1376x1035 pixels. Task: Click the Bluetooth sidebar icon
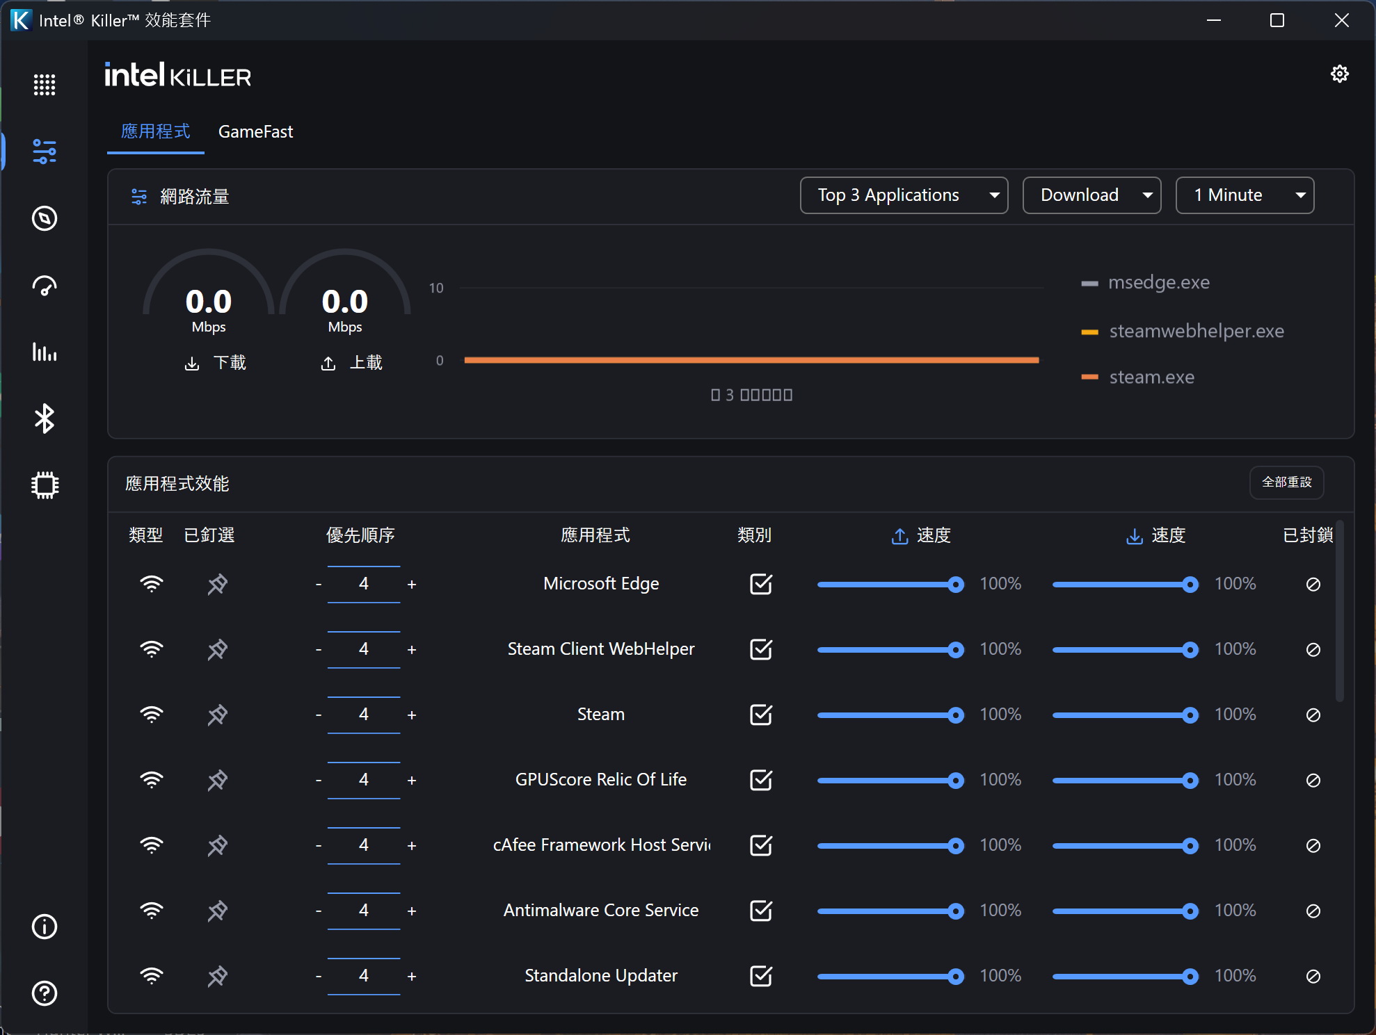[x=45, y=418]
